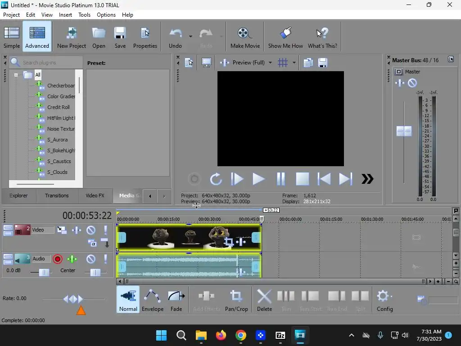Expand the overlays dropdown arrow

(x=294, y=62)
